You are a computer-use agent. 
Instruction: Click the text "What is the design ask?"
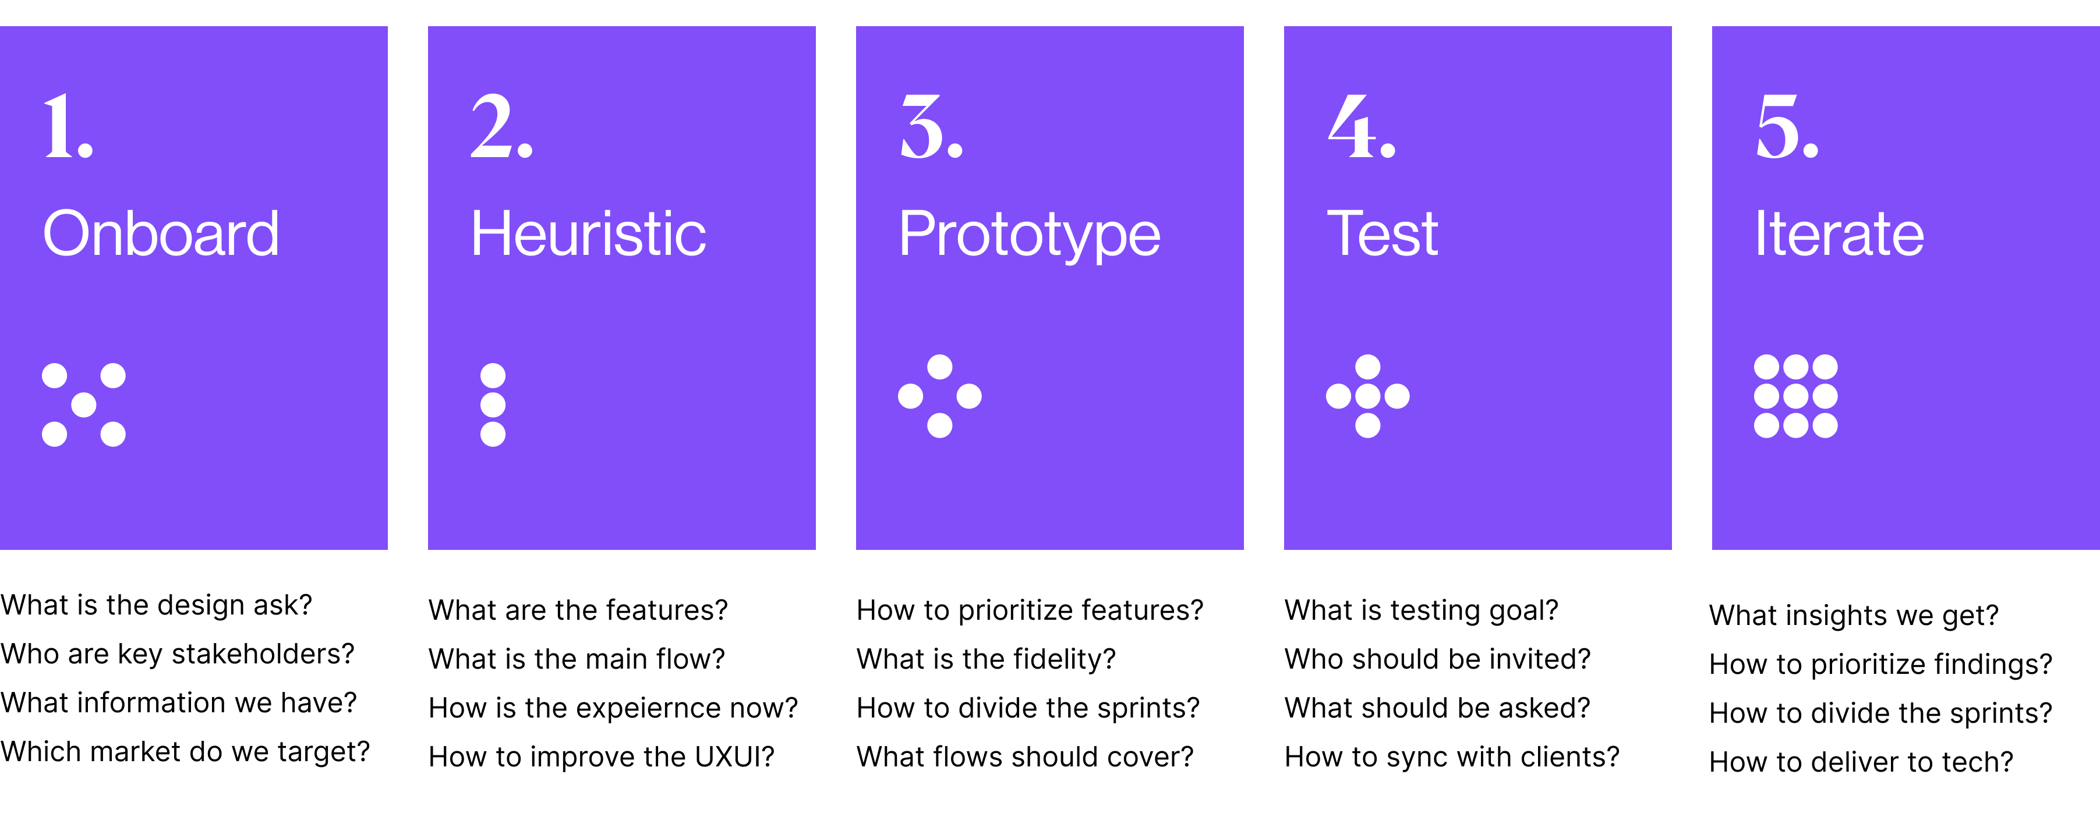[157, 605]
